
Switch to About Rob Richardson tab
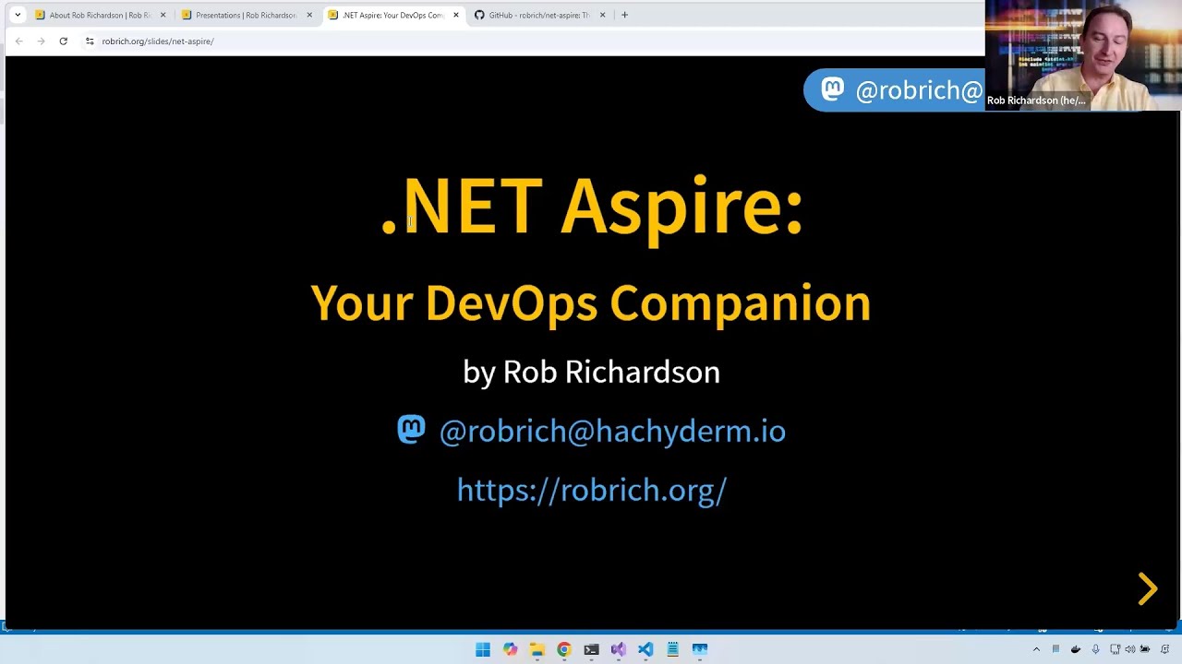pos(100,15)
